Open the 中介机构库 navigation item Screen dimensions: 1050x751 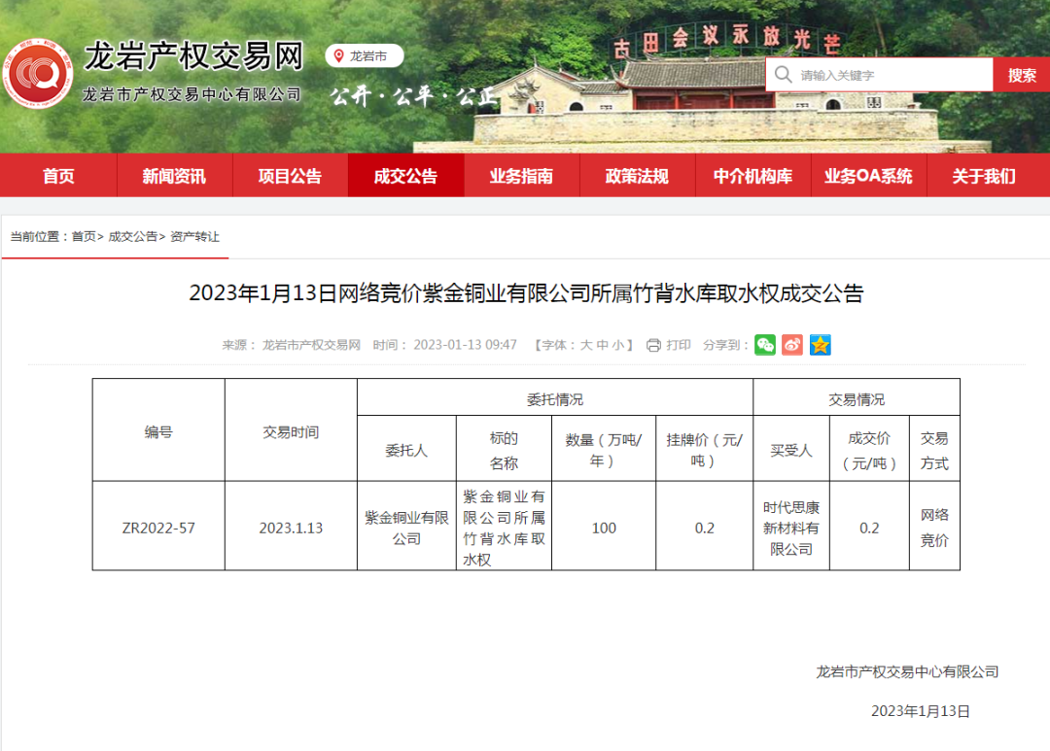[x=752, y=176]
